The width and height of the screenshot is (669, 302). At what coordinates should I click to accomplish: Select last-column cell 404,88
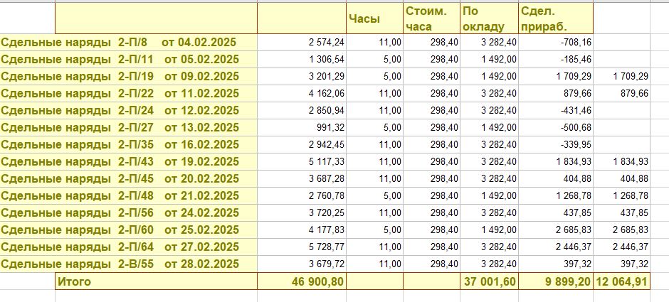[621, 179]
